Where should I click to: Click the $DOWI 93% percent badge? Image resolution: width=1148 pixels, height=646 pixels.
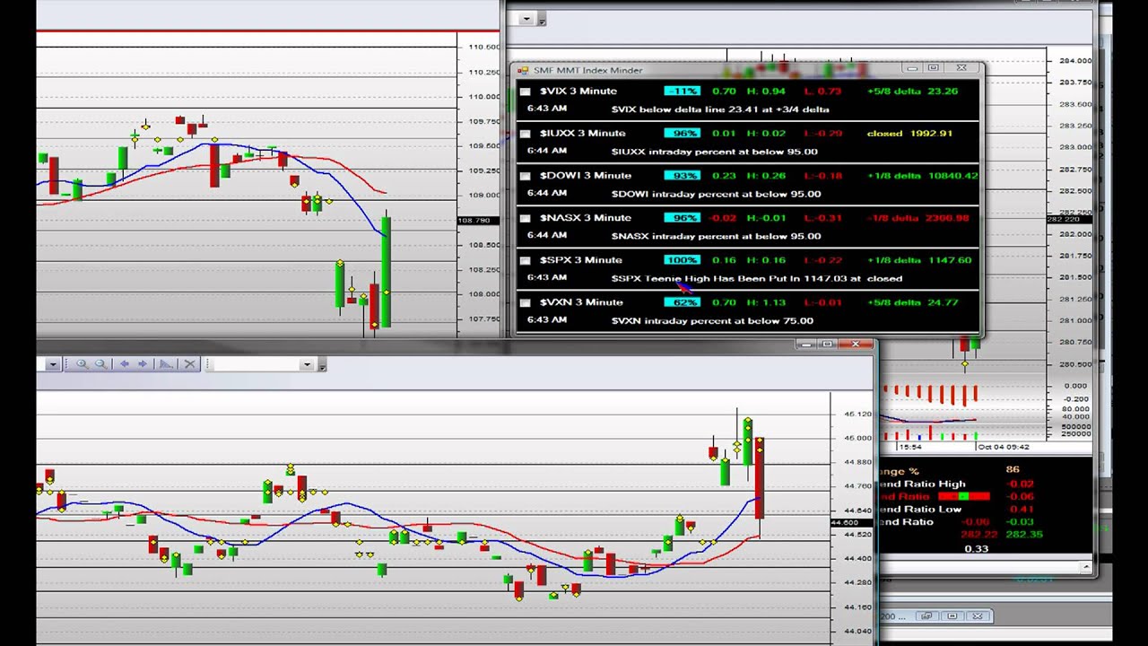[x=682, y=176]
